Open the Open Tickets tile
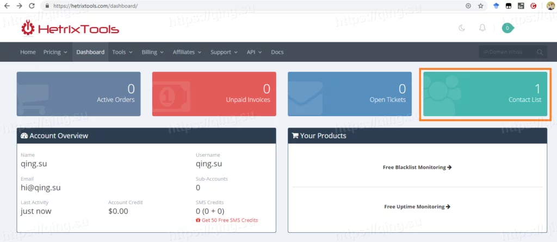 pyautogui.click(x=350, y=94)
